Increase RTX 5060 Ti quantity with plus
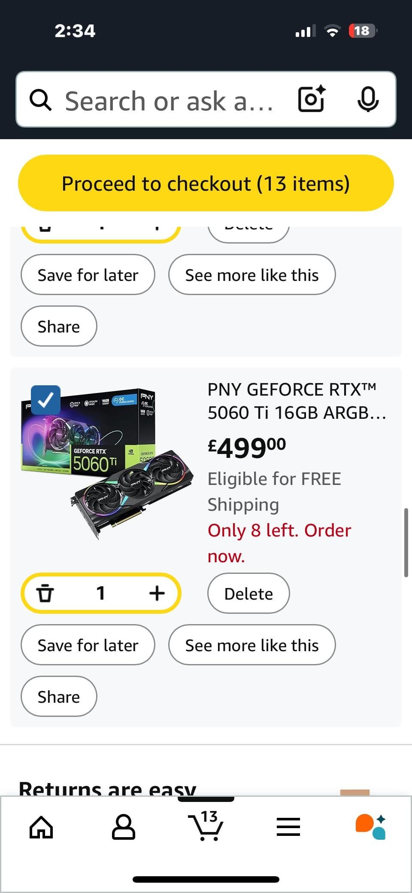 [x=157, y=593]
